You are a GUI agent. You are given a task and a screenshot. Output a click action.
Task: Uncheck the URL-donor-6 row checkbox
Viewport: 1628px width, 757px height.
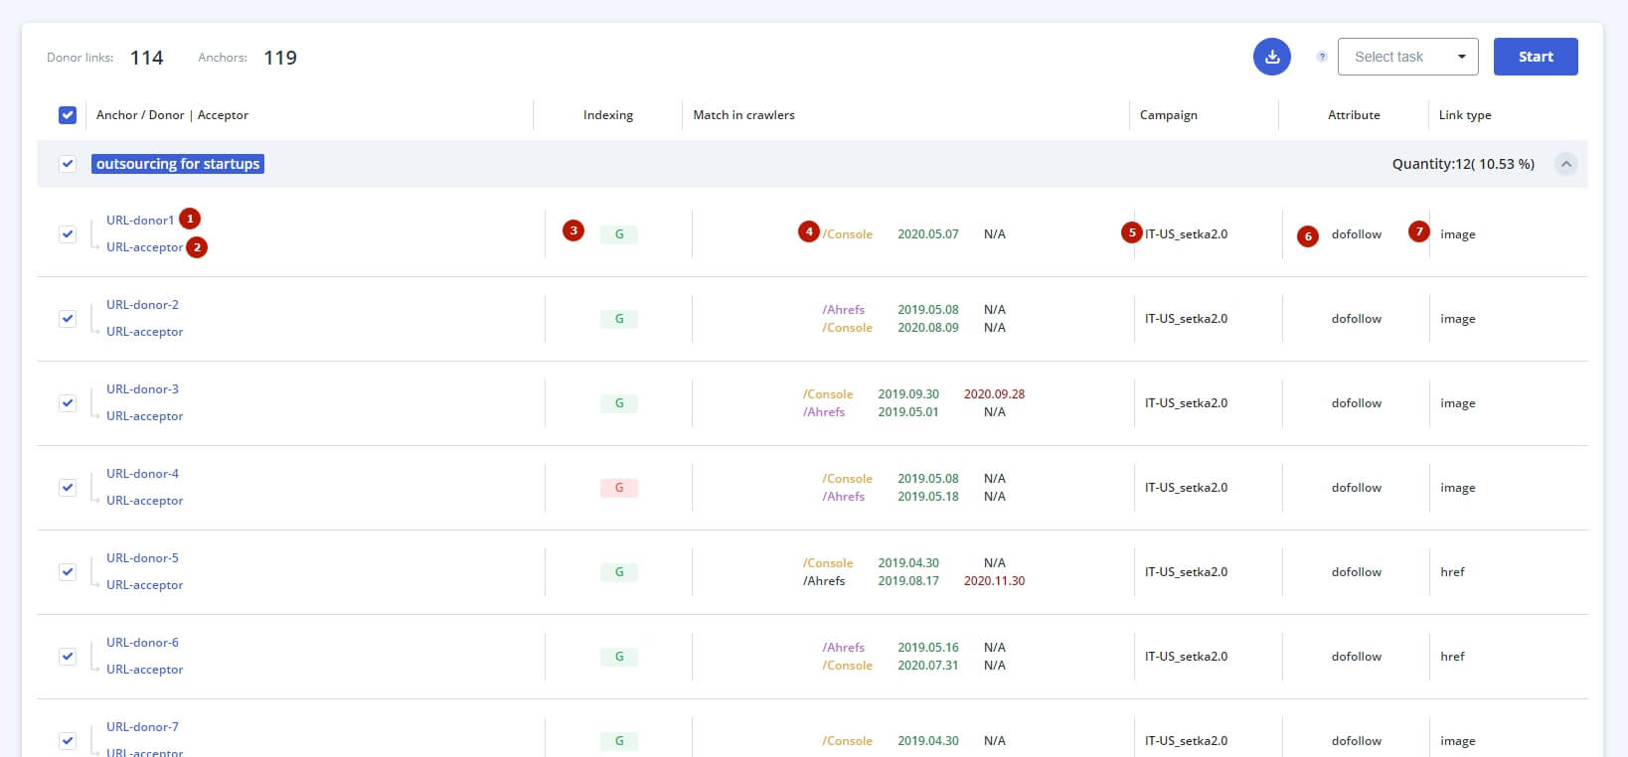coord(68,657)
